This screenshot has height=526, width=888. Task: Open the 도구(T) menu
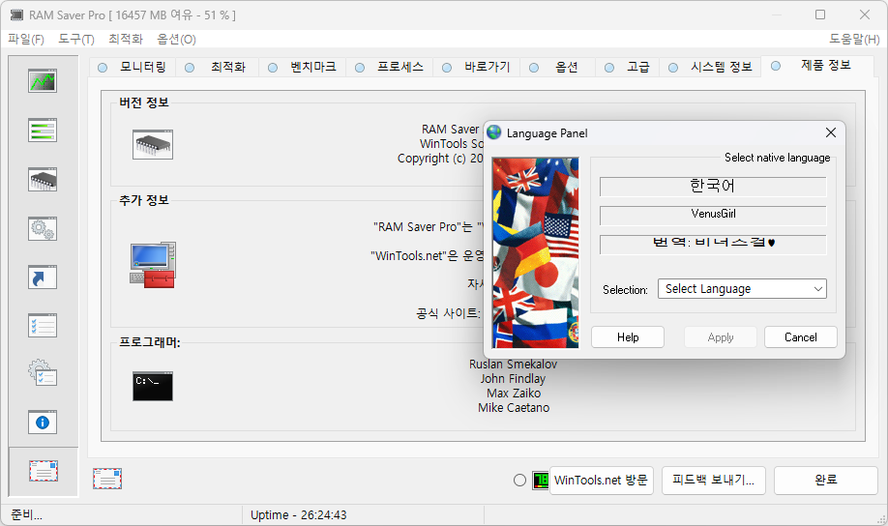pos(75,39)
